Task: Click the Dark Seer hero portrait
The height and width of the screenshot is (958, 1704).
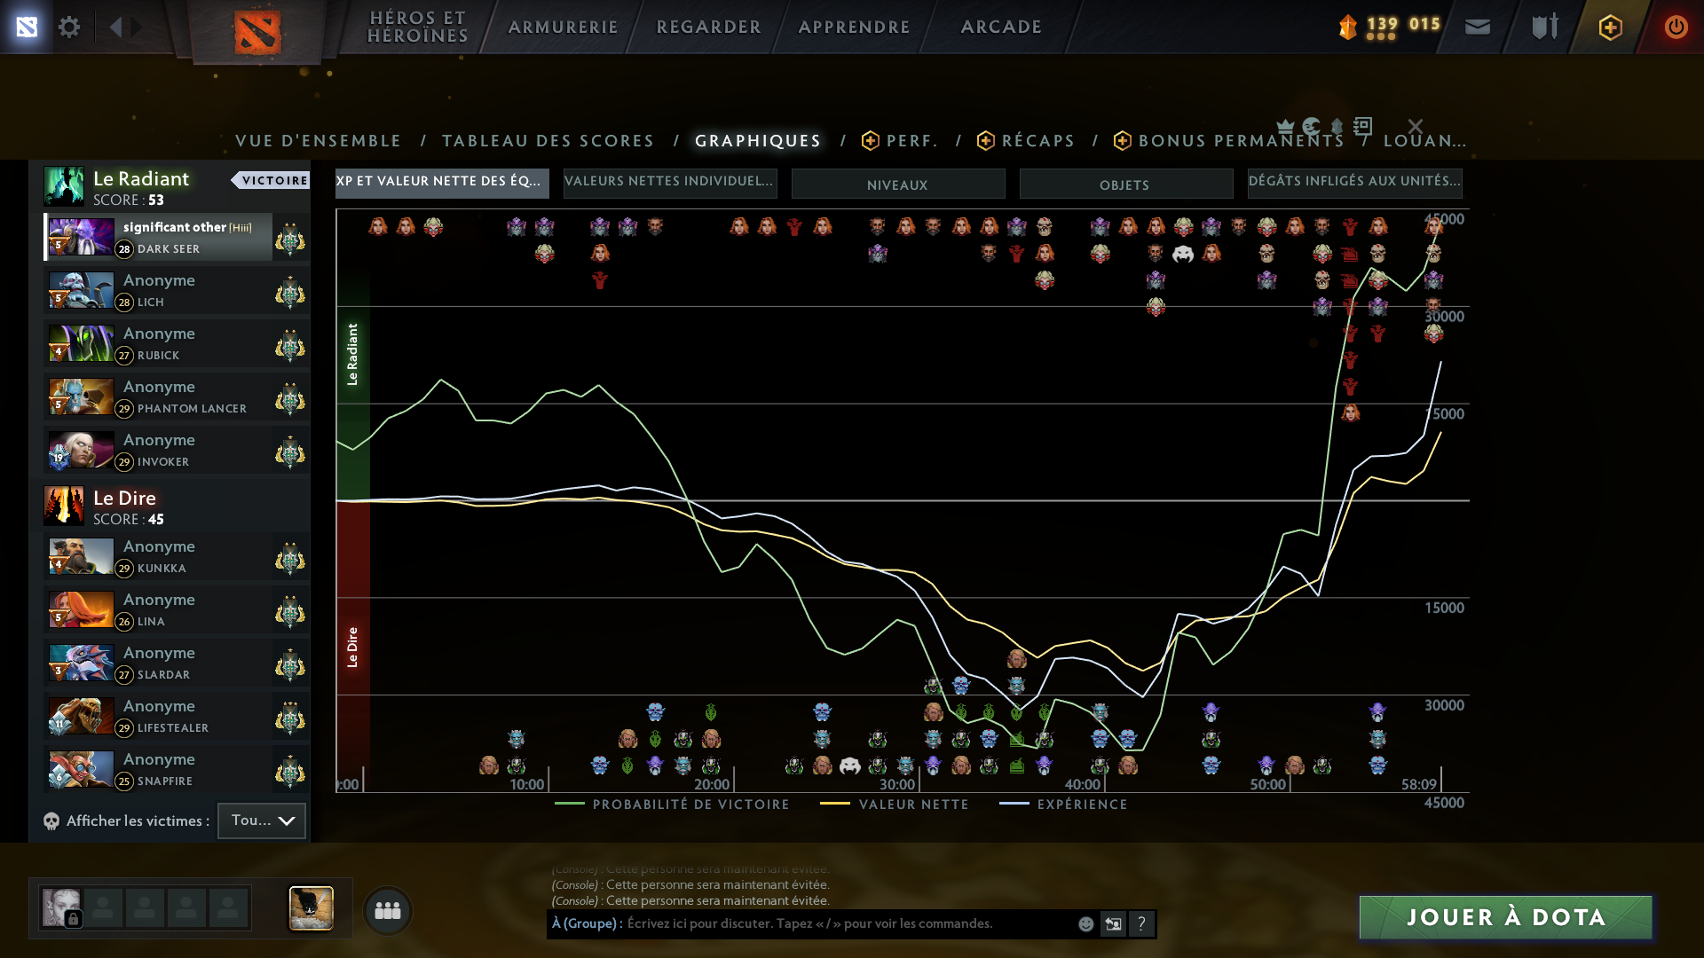Action: pos(81,237)
